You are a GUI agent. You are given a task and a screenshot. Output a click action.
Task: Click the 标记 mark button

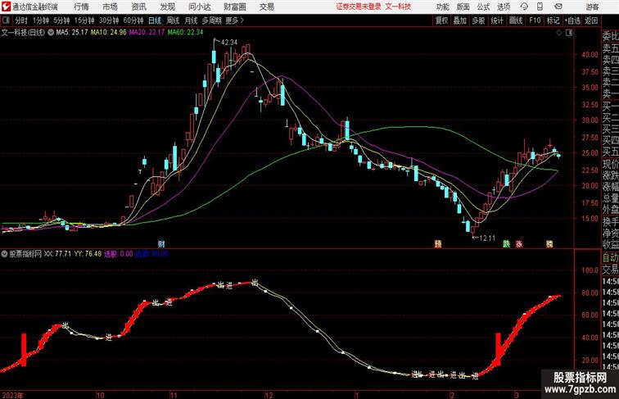click(x=553, y=20)
